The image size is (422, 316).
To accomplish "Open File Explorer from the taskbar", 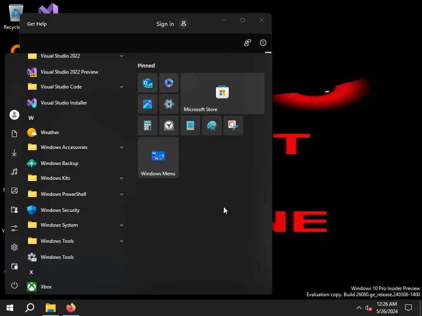I will point(51,308).
